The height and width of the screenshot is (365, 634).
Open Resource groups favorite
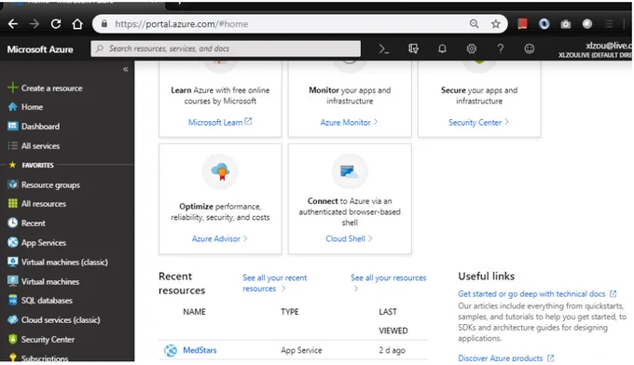[x=50, y=185]
